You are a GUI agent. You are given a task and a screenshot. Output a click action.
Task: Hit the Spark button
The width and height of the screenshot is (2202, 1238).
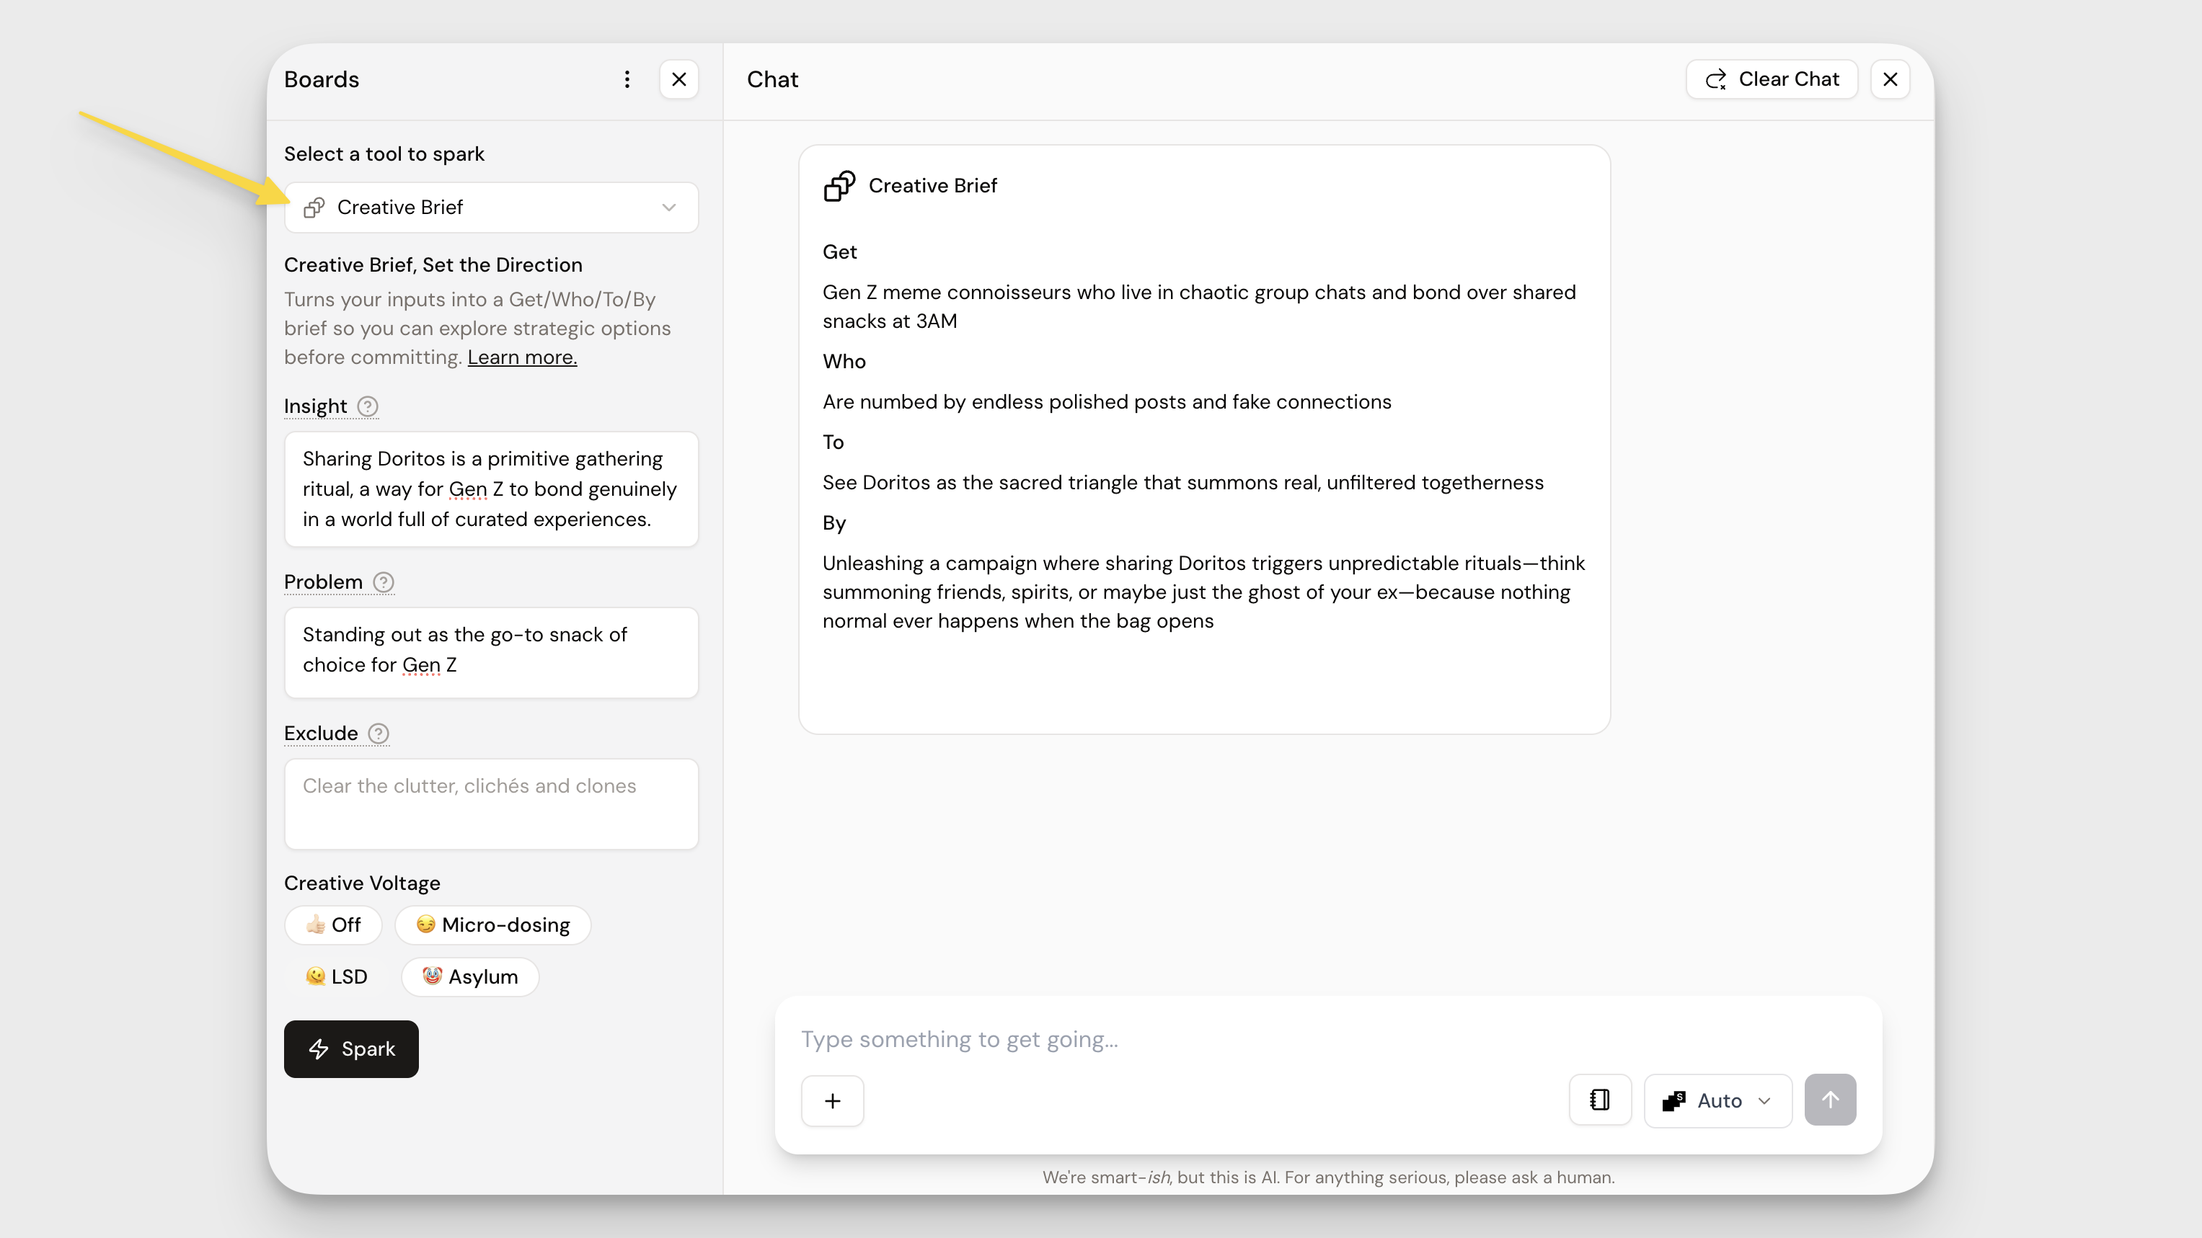[x=350, y=1049]
